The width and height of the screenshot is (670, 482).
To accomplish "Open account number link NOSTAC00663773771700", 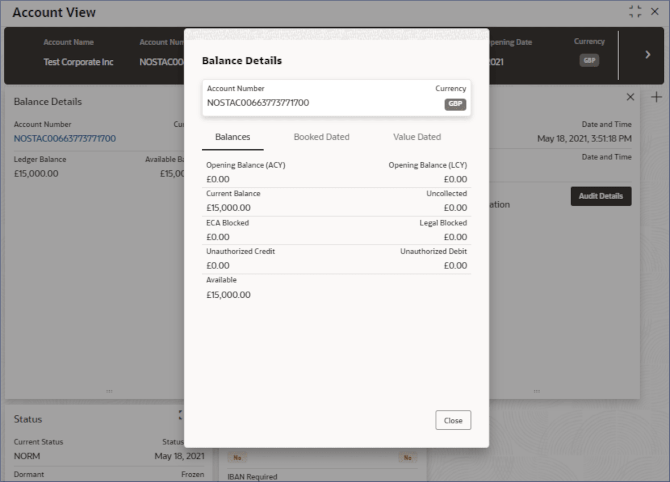I will pyautogui.click(x=65, y=138).
